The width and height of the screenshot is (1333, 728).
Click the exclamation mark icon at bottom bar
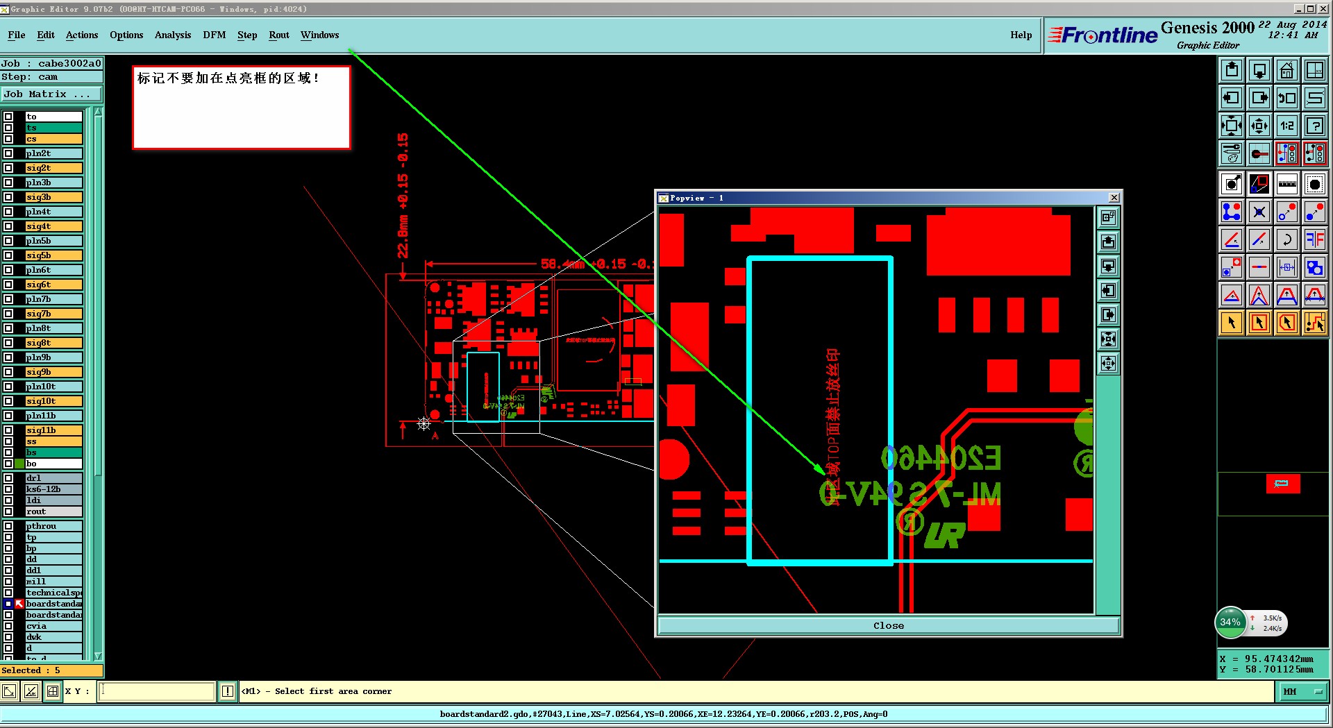coord(228,691)
